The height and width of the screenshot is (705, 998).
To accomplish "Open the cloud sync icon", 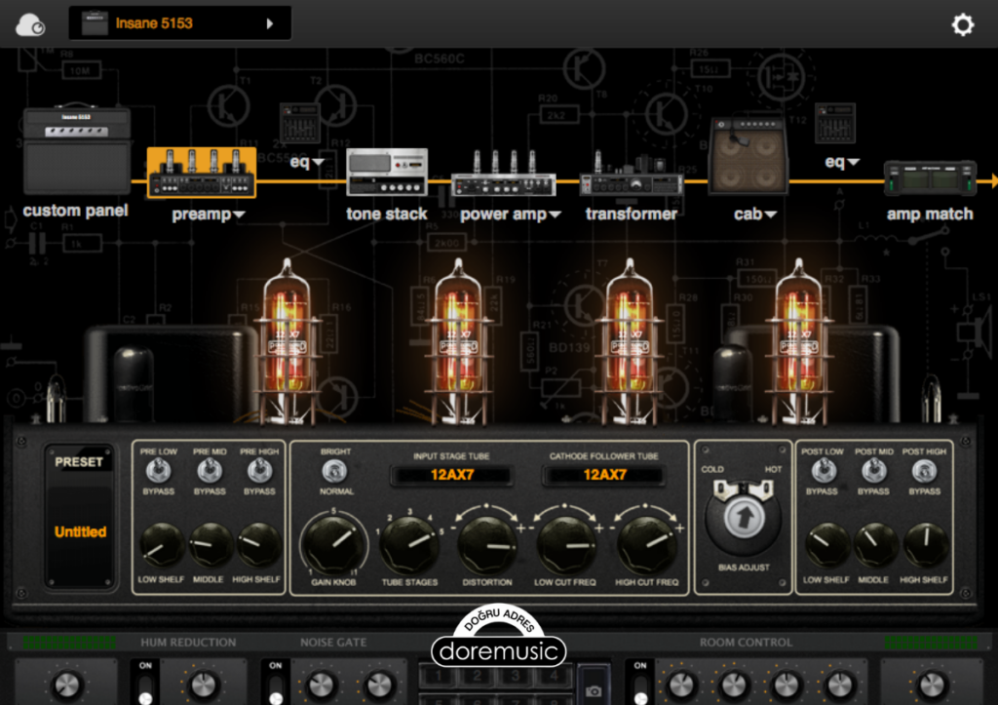I will coord(30,25).
